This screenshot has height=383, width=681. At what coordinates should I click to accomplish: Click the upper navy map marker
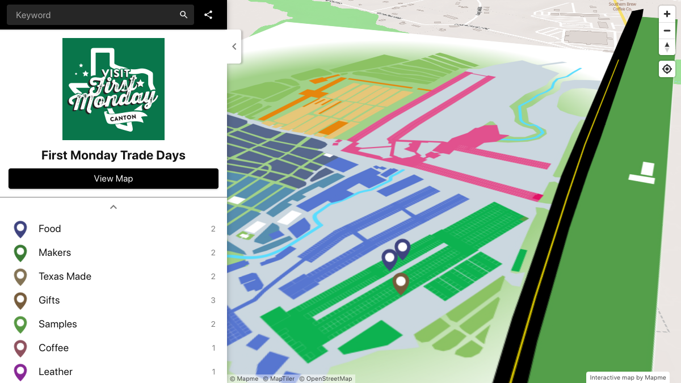tap(402, 249)
